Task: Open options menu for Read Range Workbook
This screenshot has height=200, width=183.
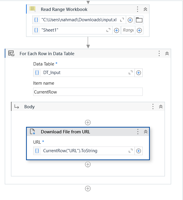Action: click(137, 9)
